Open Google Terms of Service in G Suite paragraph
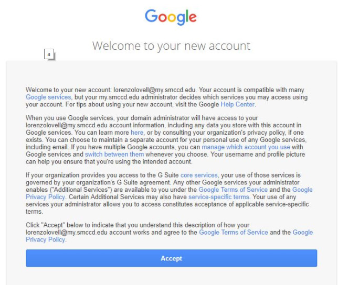The image size is (338, 285). click(233, 190)
